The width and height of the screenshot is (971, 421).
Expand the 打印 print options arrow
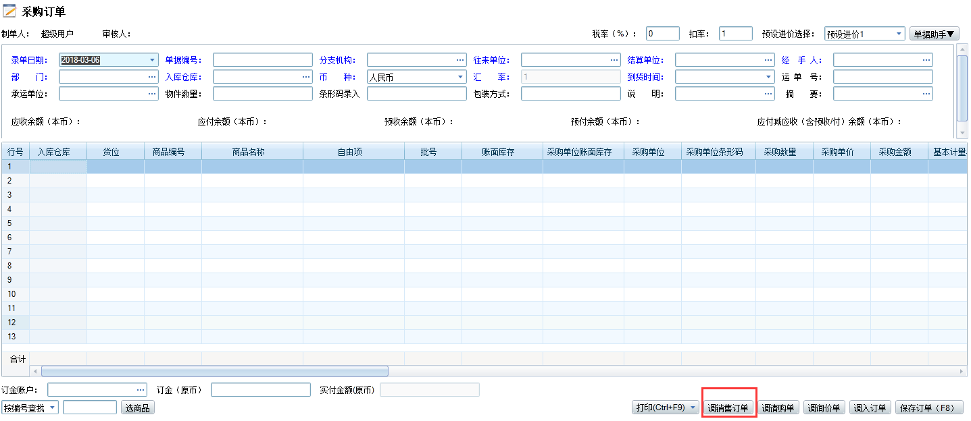point(693,408)
